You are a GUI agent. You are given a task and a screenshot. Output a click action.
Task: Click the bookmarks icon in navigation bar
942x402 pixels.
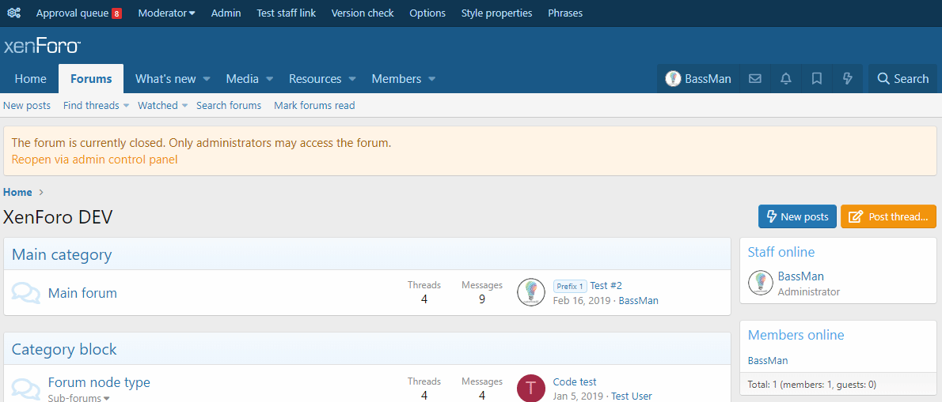817,79
